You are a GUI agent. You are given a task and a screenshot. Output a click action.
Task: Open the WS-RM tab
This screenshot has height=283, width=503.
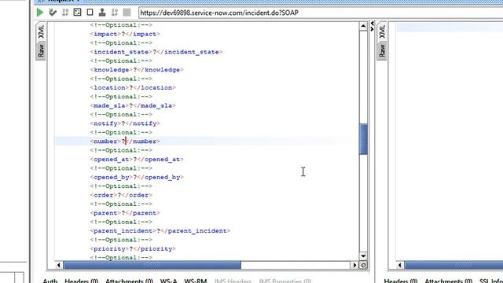point(196,281)
